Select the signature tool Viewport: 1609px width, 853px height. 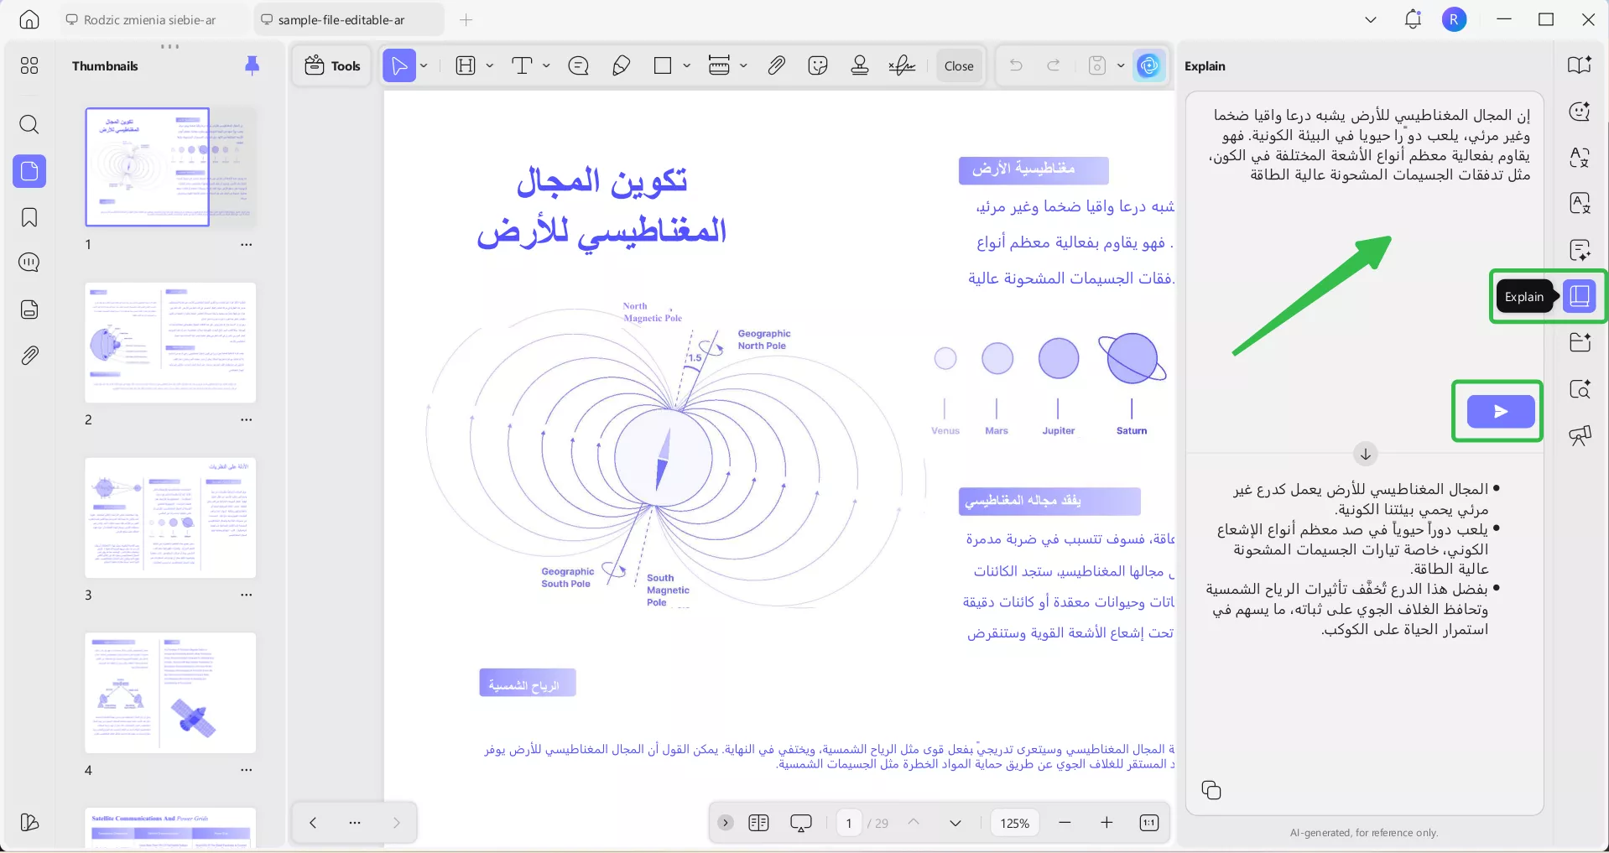pos(901,65)
